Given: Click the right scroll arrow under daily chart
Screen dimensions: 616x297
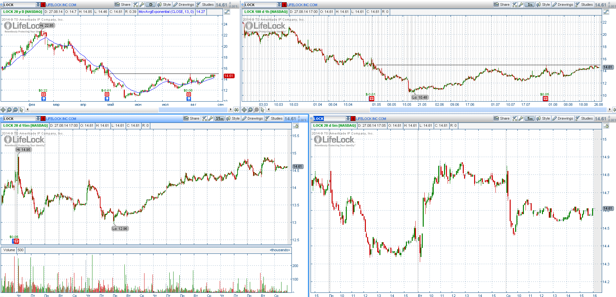Looking at the screenshot, I should [230, 110].
